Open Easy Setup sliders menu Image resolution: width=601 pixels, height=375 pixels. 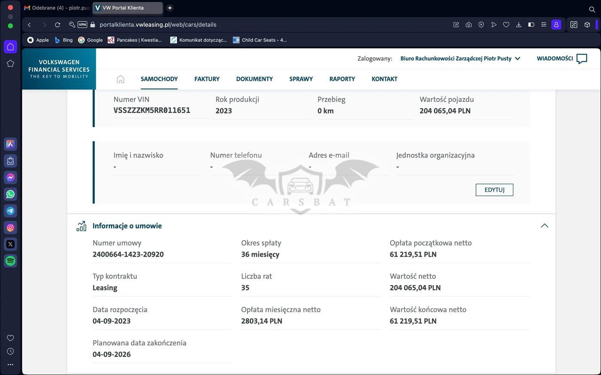(x=544, y=25)
